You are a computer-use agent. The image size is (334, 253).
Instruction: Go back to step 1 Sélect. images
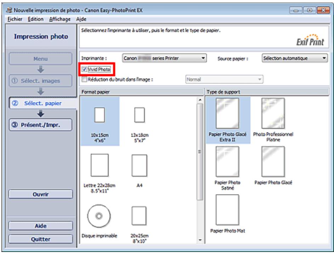(x=40, y=81)
